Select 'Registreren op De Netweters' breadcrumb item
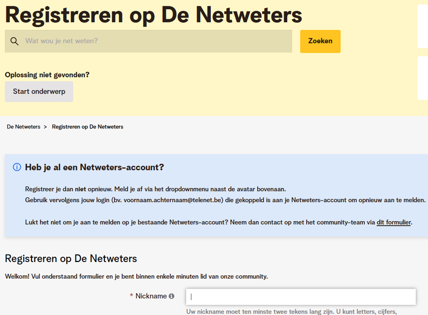The width and height of the screenshot is (428, 315). [x=87, y=127]
